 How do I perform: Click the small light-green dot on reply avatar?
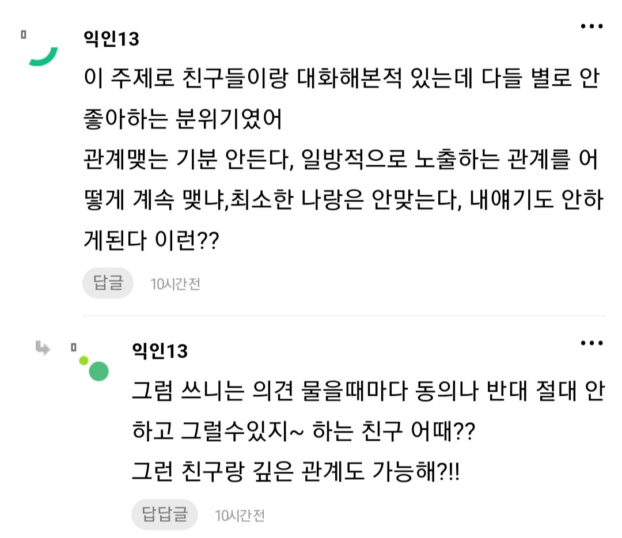[x=84, y=361]
